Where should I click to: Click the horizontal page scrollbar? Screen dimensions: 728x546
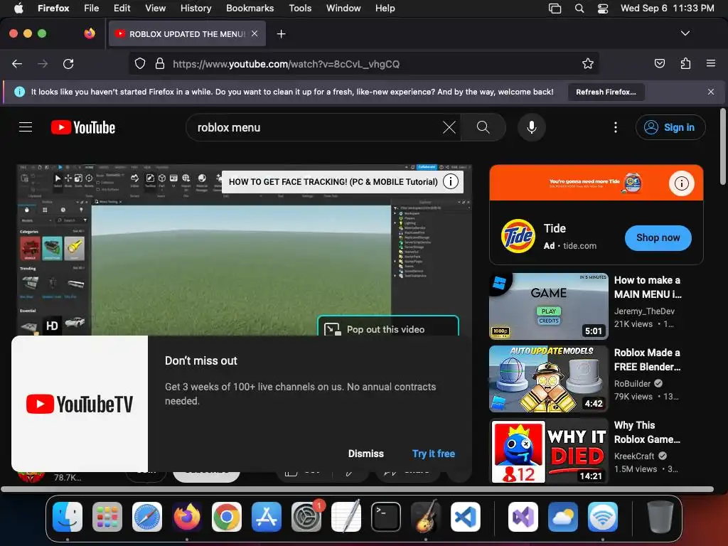click(x=357, y=489)
